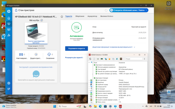175x109 pixels.
Task: Open Нові повідомлення envelope tile
Action: click(x=22, y=56)
